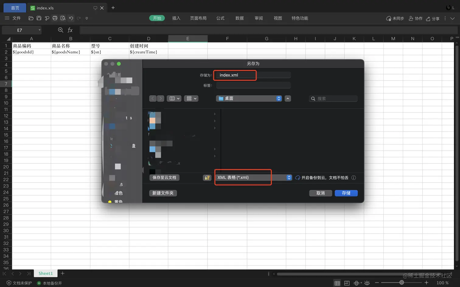Open the 文件 hamburger menu icon
This screenshot has height=287, width=460.
coord(7,18)
